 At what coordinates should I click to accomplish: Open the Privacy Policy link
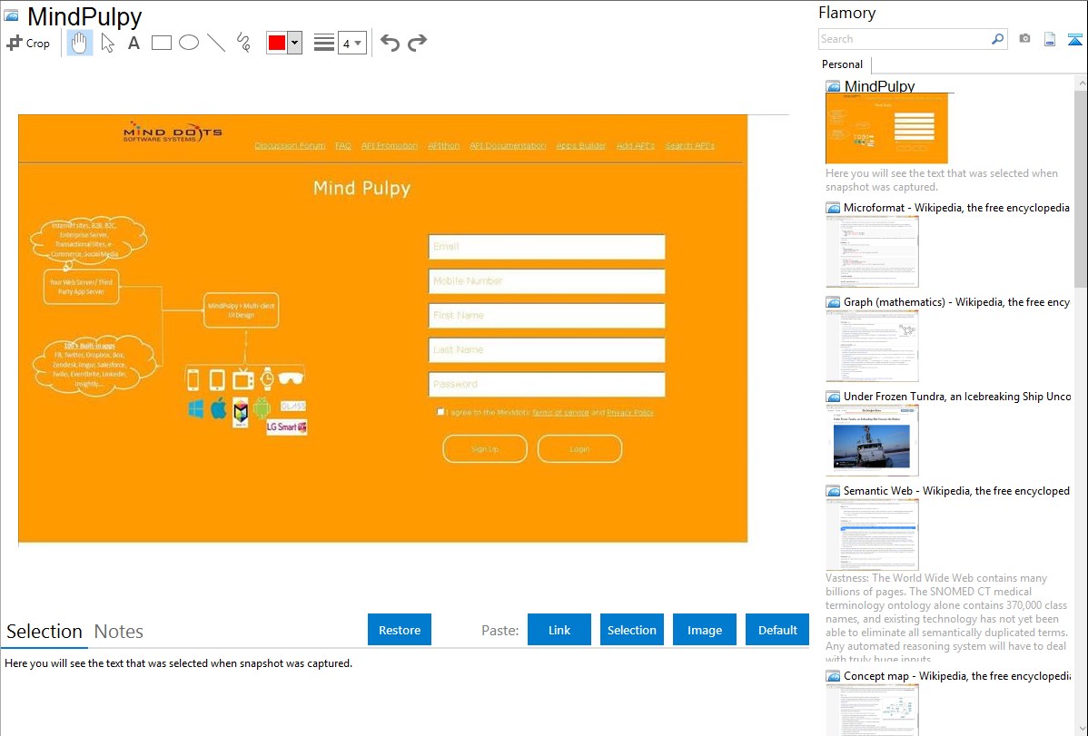coord(630,413)
